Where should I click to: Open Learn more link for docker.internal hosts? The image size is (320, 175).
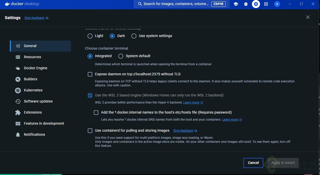(232, 120)
